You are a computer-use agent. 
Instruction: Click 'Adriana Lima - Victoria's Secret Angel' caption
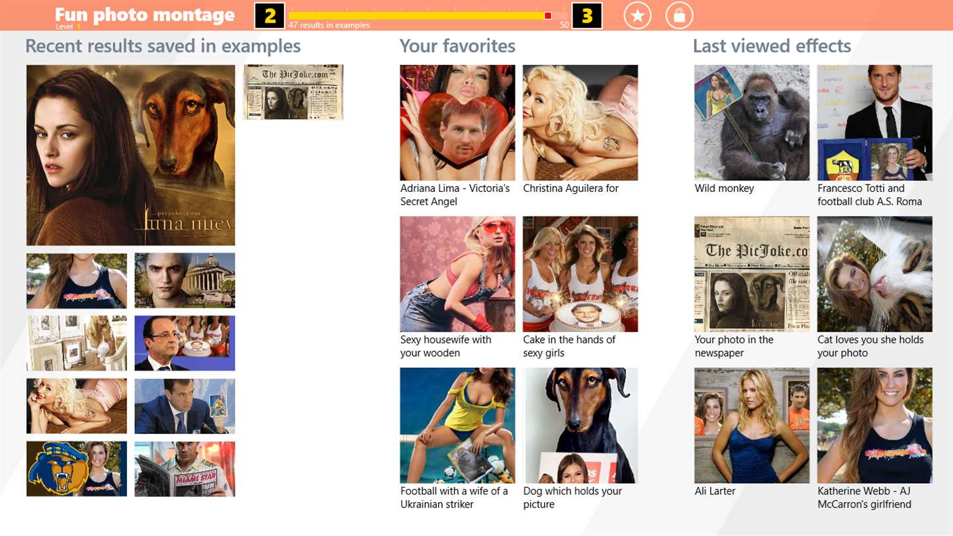click(455, 195)
